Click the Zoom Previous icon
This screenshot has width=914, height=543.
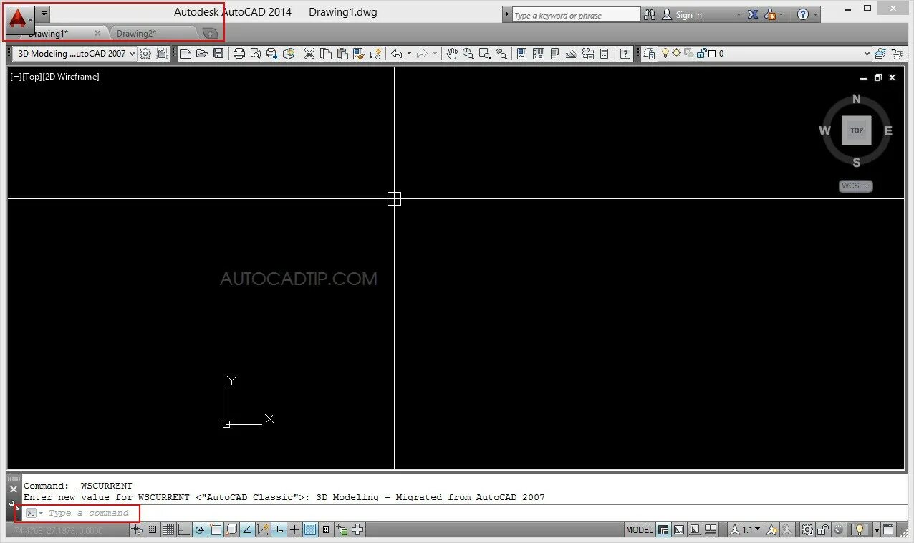click(501, 54)
